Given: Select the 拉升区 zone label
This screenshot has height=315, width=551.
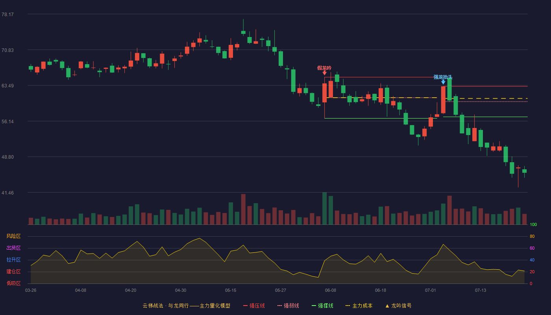Looking at the screenshot, I should click(13, 260).
